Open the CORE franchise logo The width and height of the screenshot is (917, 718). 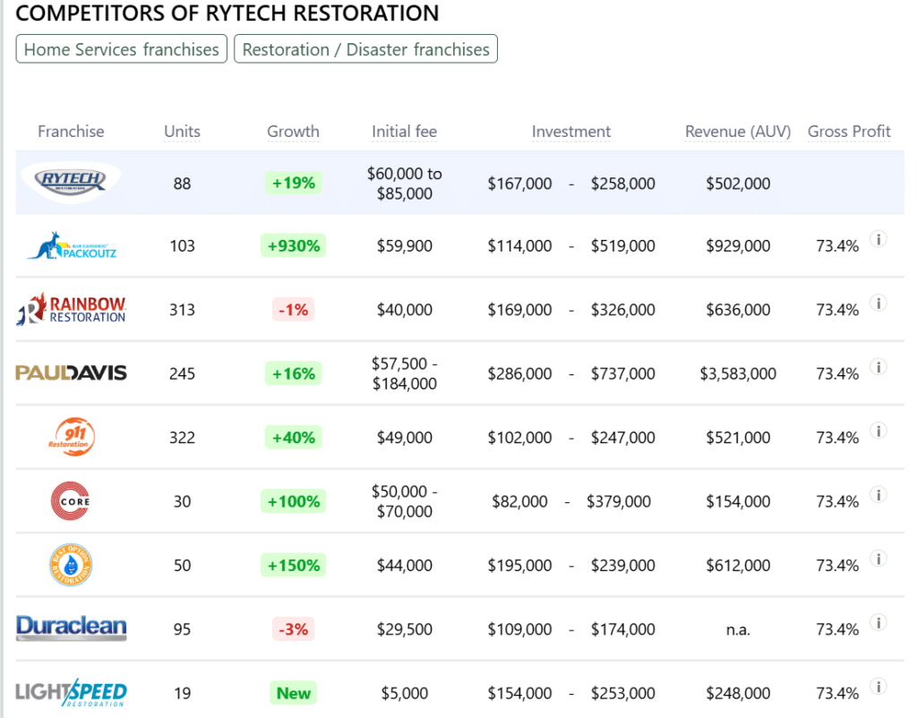(71, 501)
